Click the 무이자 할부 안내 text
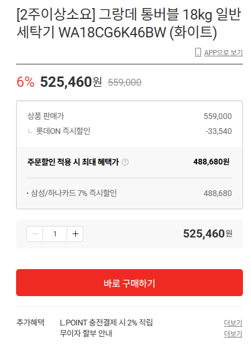The height and width of the screenshot is (345, 251). click(x=86, y=333)
